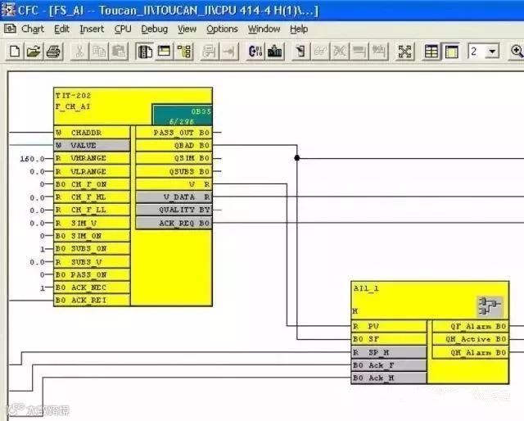
Task: Click the greyed arrow-to-bar icon
Action: pos(229,52)
